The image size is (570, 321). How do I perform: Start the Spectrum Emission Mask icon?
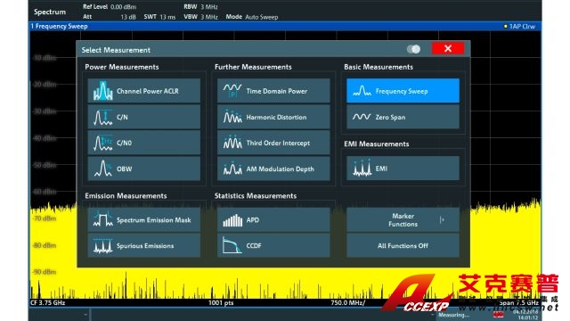click(x=103, y=220)
